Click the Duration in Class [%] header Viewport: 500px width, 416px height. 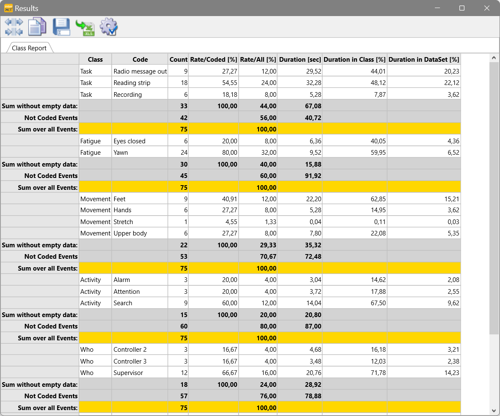354,59
